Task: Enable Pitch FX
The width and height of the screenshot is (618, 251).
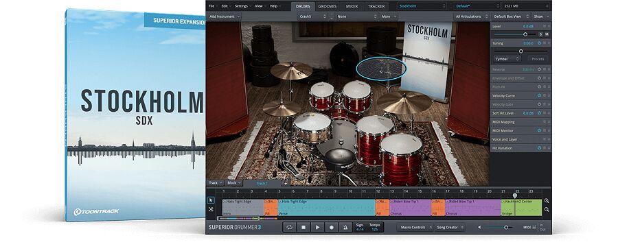Action: pos(539,86)
